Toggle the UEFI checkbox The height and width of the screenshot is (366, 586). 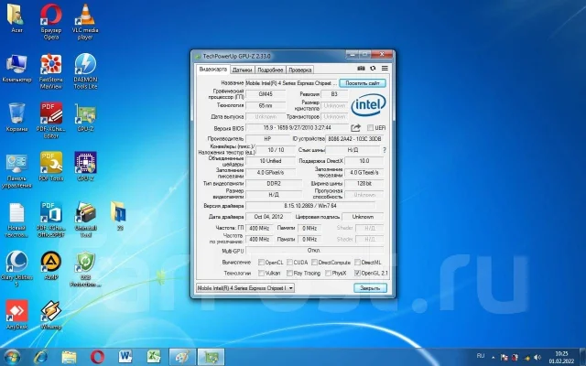[x=370, y=128]
